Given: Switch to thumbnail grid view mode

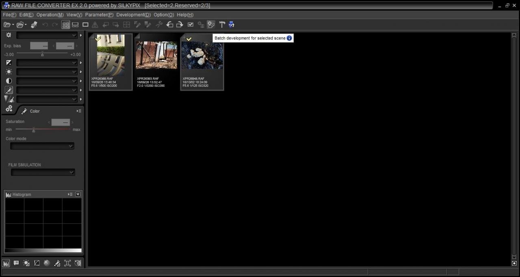Looking at the screenshot, I should click(65, 25).
